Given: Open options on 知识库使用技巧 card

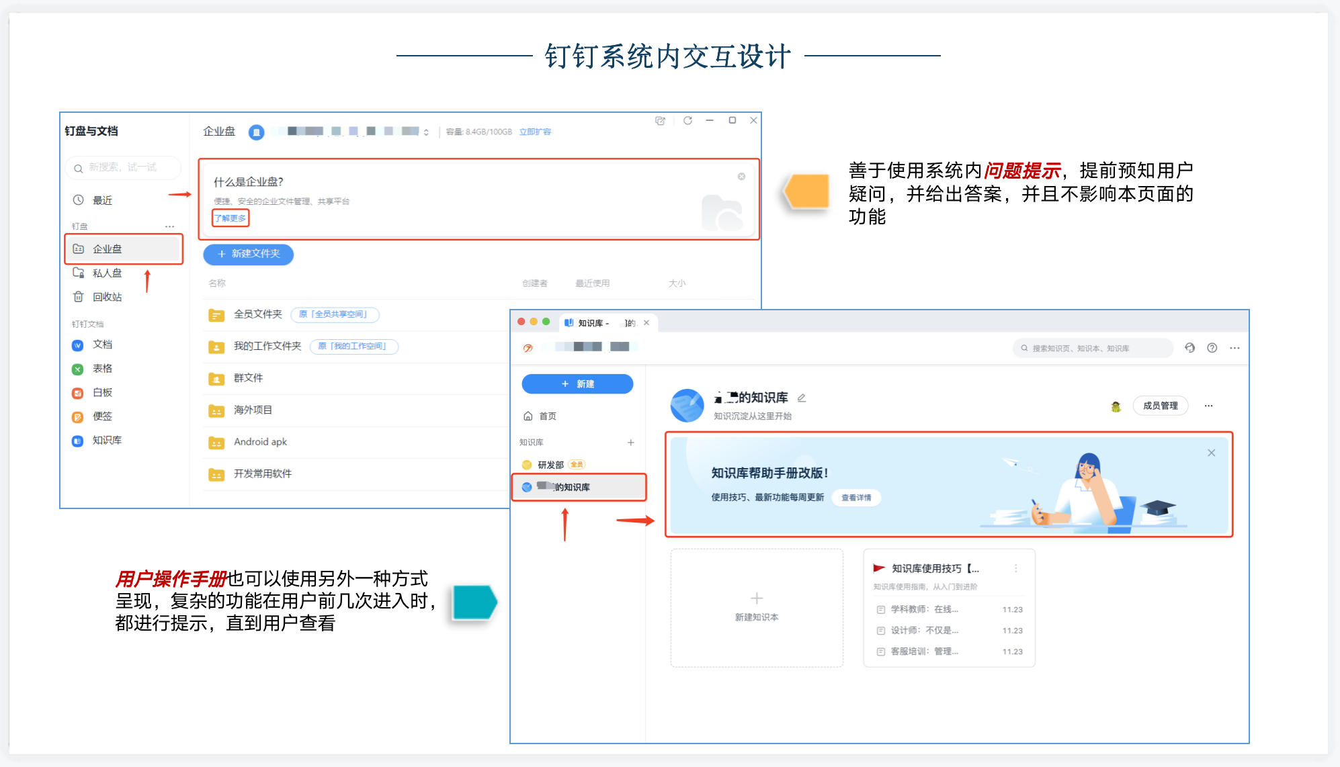Looking at the screenshot, I should pyautogui.click(x=1016, y=568).
